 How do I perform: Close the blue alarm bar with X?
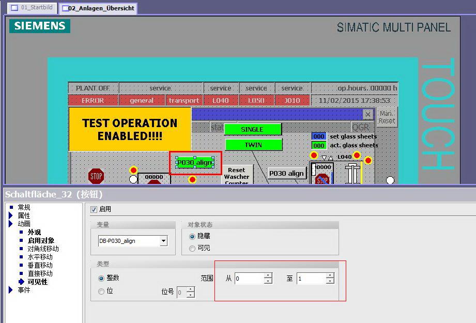click(367, 114)
